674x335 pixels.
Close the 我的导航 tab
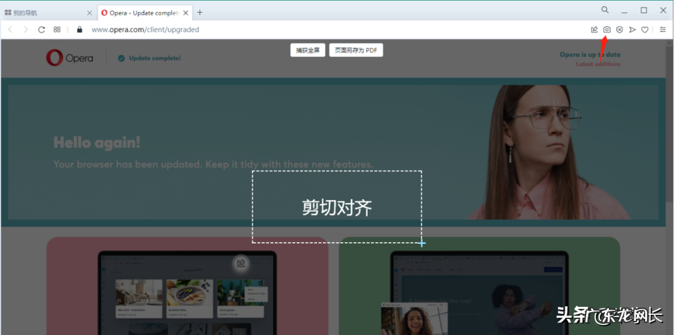90,12
